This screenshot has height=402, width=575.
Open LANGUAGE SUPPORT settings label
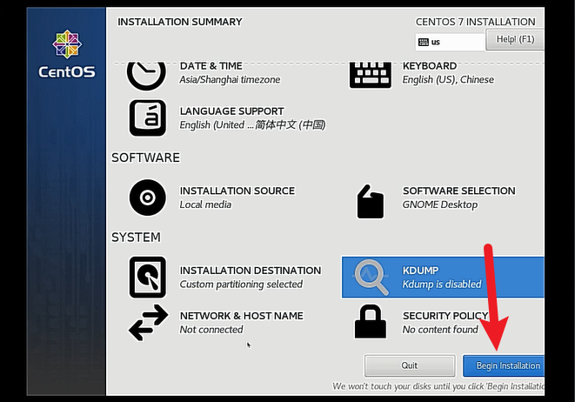pos(231,111)
